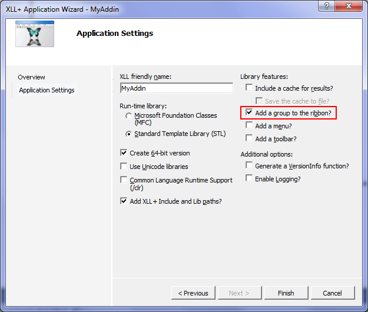Check Add a toolbar option
The width and height of the screenshot is (368, 312).
pos(249,138)
